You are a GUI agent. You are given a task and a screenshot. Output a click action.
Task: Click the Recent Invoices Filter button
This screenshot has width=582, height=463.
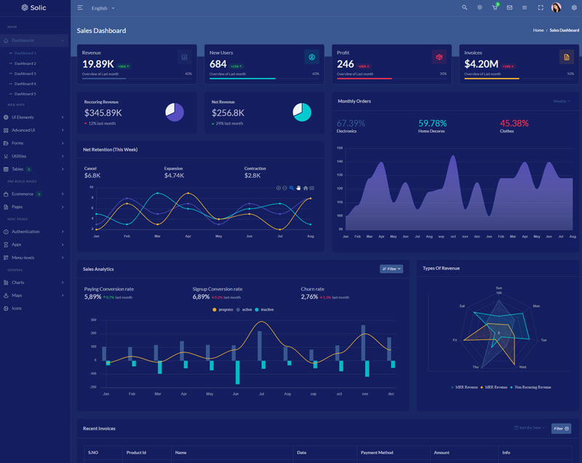[561, 429]
